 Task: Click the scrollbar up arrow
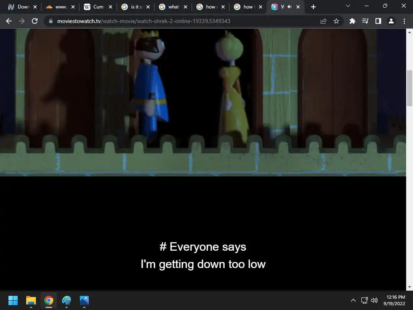point(409,32)
